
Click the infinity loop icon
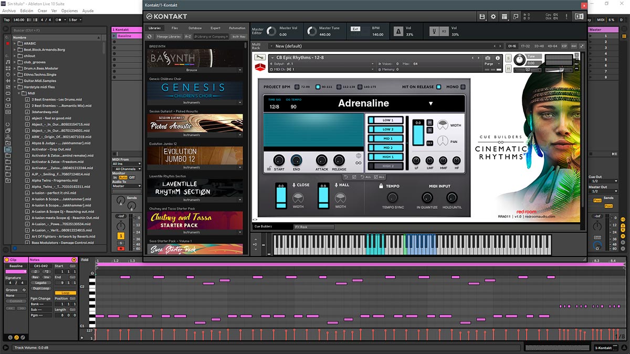(359, 163)
